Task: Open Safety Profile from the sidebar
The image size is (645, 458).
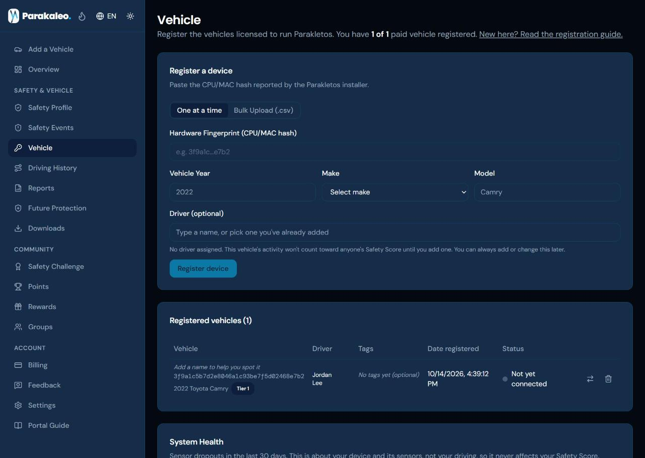Action: click(x=72, y=108)
